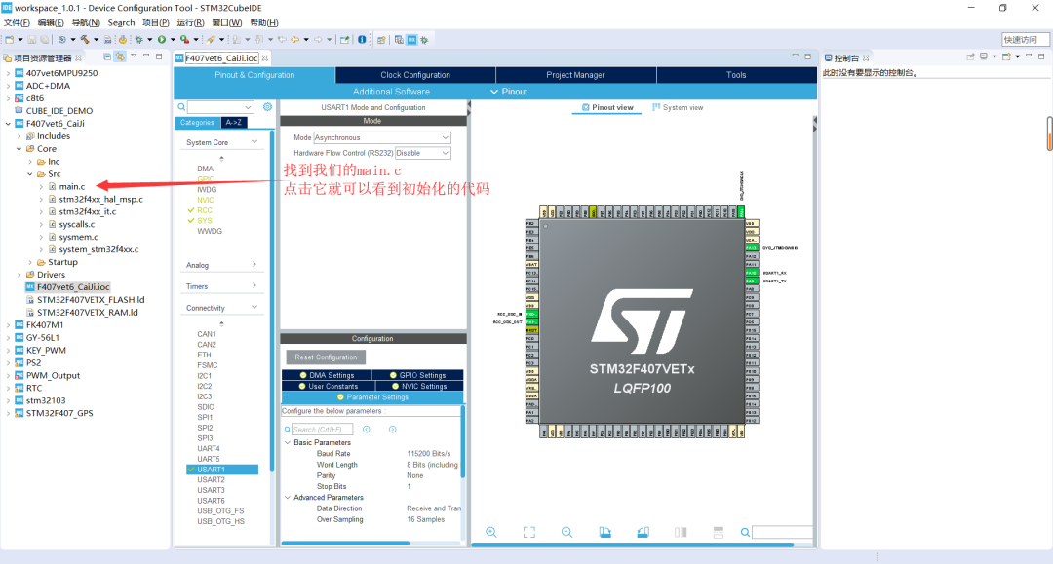Click the blue information icon in toolbar
Viewport: 1053px width, 564px height.
(x=362, y=40)
